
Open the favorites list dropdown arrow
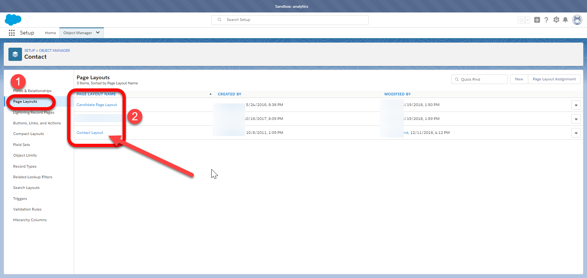[528, 20]
